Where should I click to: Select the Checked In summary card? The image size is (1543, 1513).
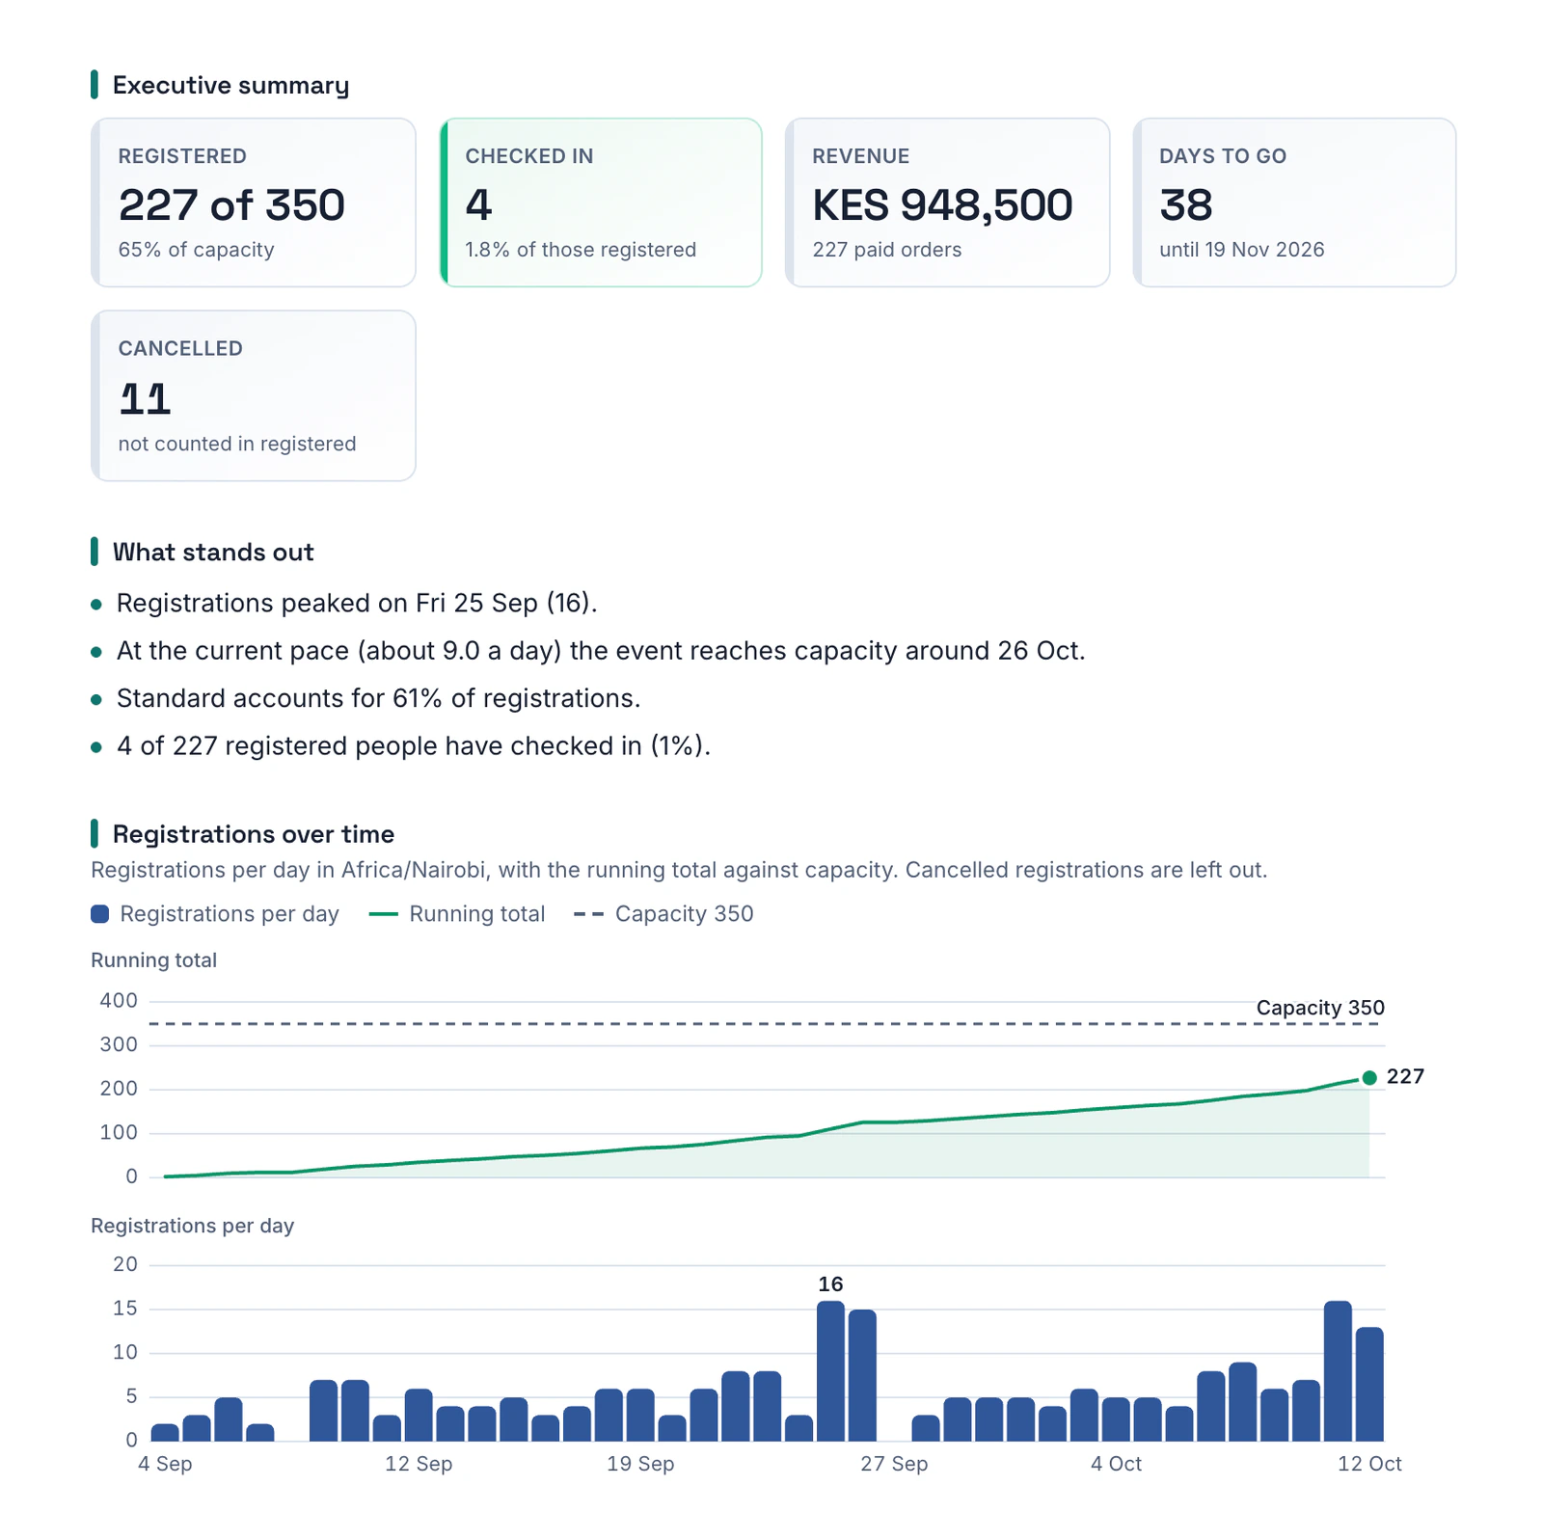601,203
